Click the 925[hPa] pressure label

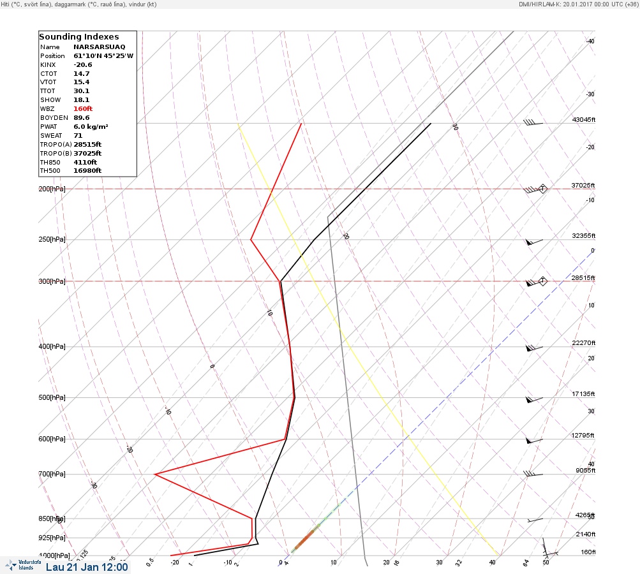pos(52,538)
